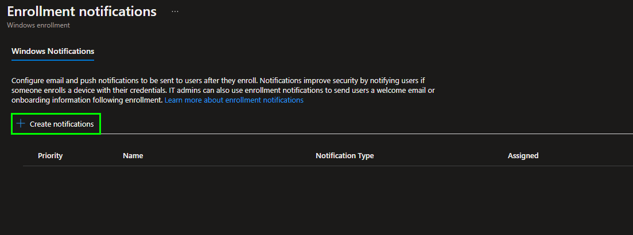
Task: Click the Notification Type column header
Action: point(344,156)
